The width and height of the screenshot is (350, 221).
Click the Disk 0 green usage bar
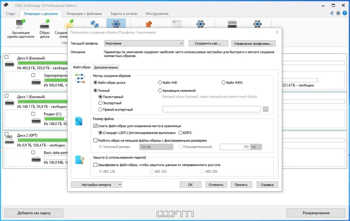43,63
